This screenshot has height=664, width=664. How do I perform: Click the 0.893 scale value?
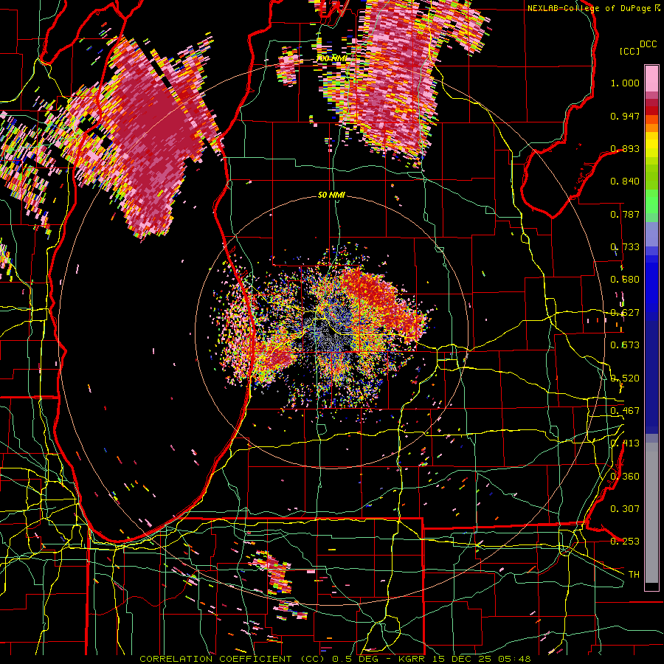point(625,148)
